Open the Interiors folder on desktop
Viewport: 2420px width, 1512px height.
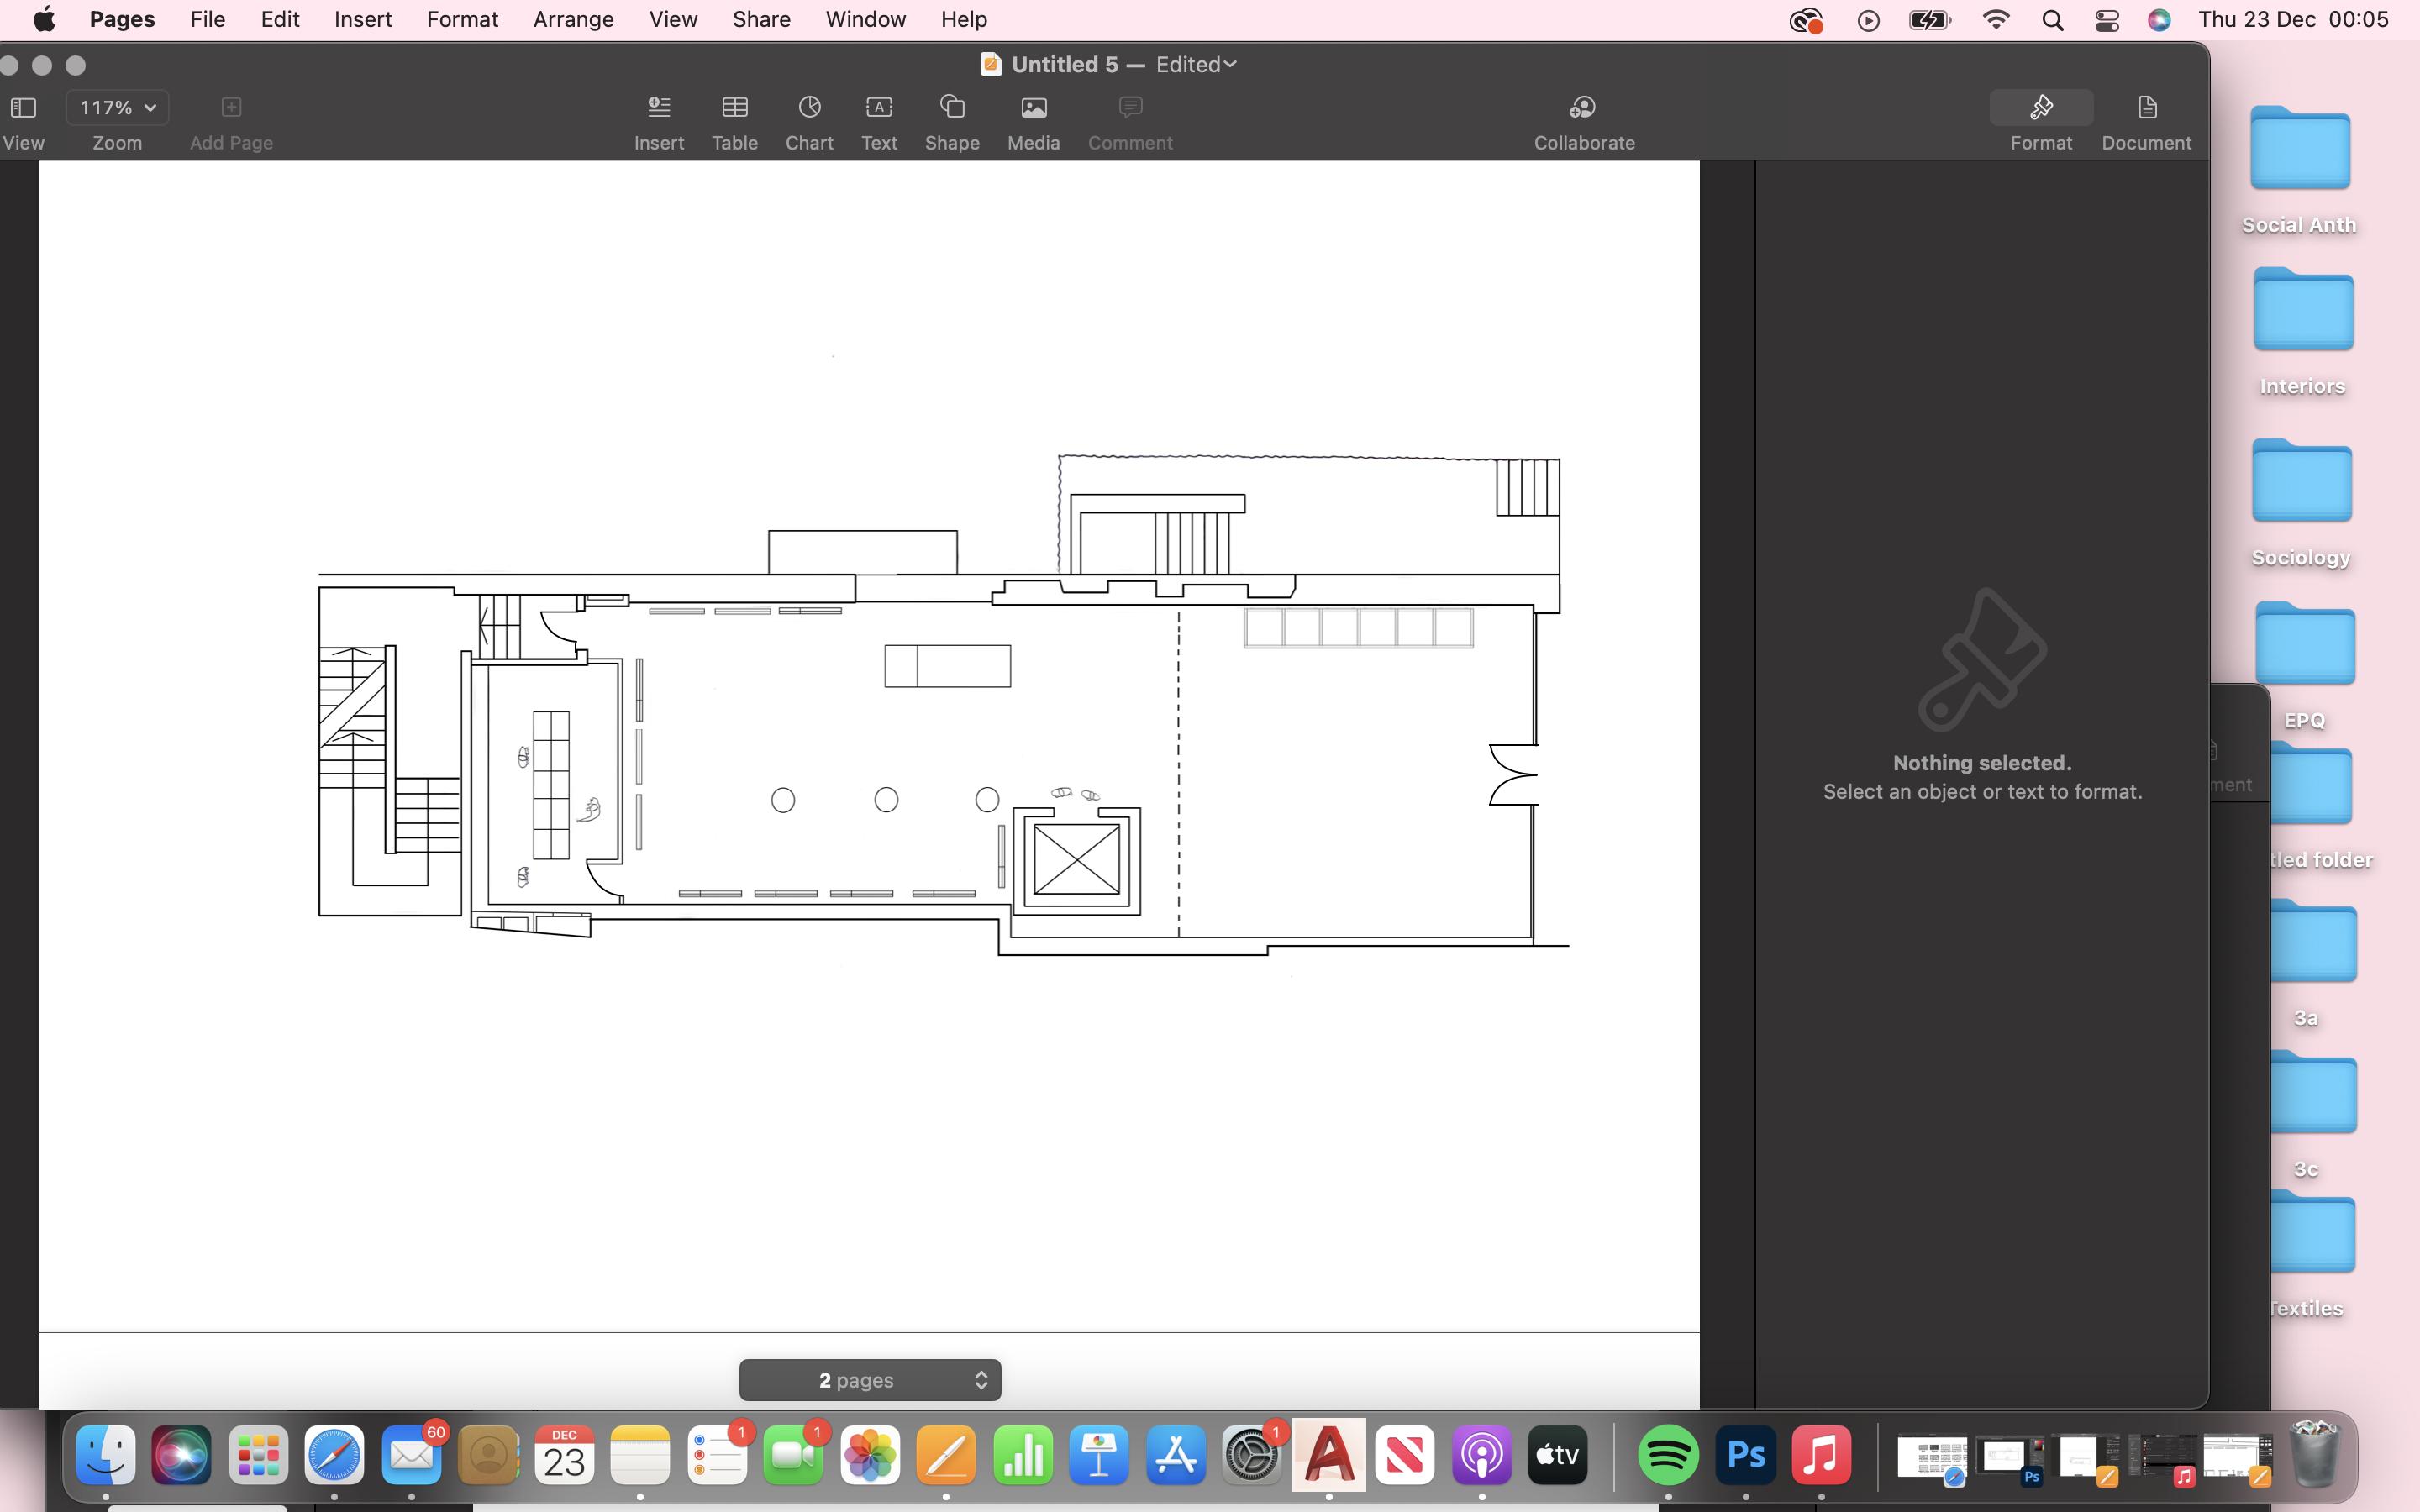click(2302, 312)
